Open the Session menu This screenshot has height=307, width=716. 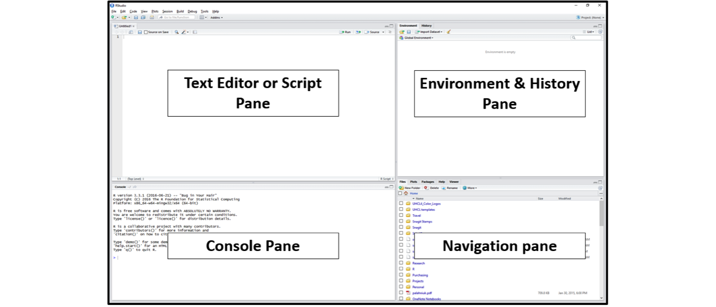point(167,11)
